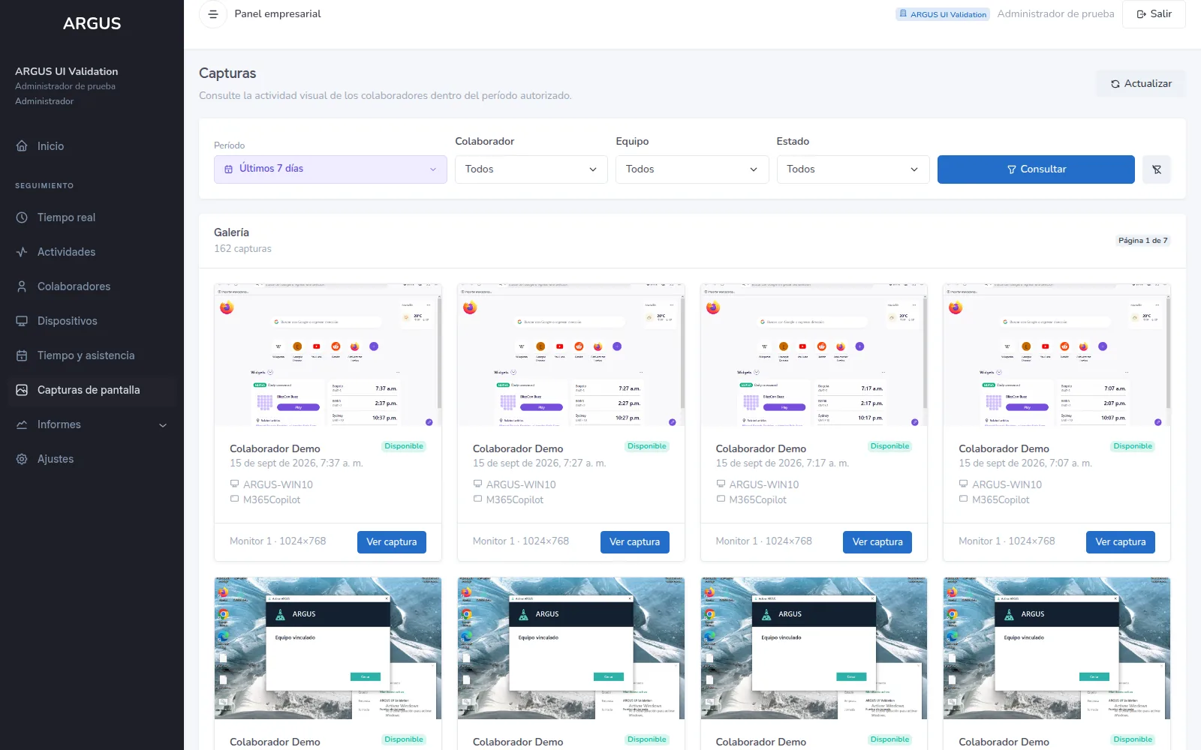Click the Galería section title
Viewport: 1201px width, 750px height.
[231, 232]
